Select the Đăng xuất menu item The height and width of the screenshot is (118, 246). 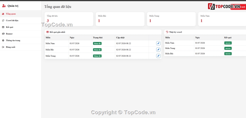(20, 47)
